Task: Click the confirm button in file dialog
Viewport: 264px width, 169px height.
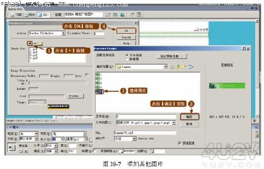Action: 190,117
